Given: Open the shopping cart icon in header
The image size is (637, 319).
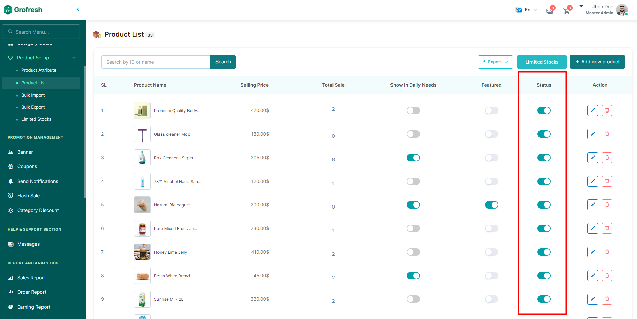Looking at the screenshot, I should [x=567, y=11].
